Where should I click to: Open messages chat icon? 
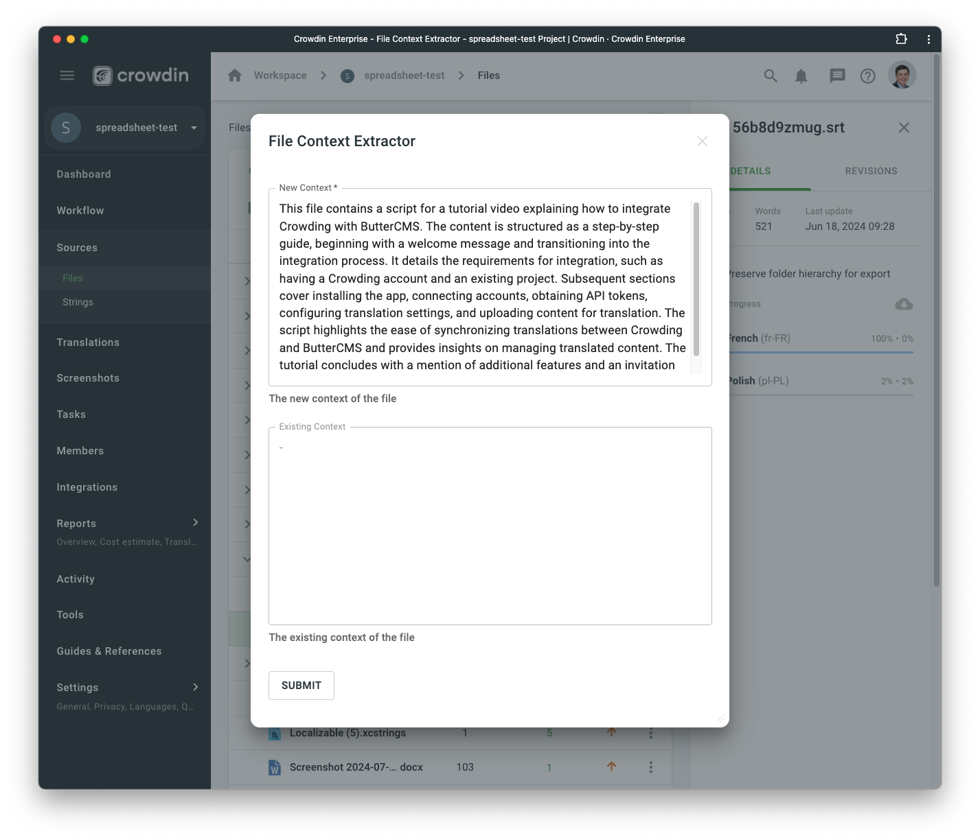point(837,76)
